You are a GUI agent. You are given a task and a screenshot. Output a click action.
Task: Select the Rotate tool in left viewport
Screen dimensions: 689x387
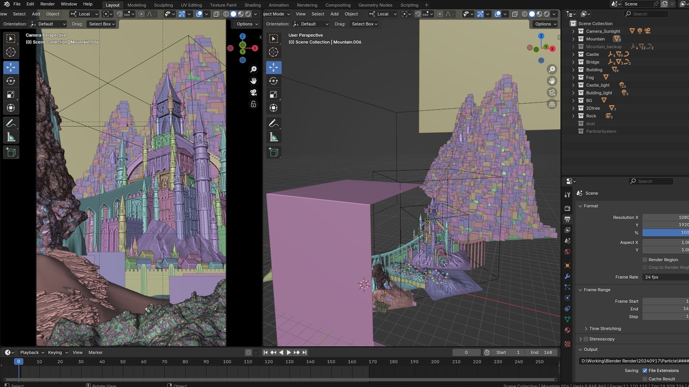tap(11, 81)
